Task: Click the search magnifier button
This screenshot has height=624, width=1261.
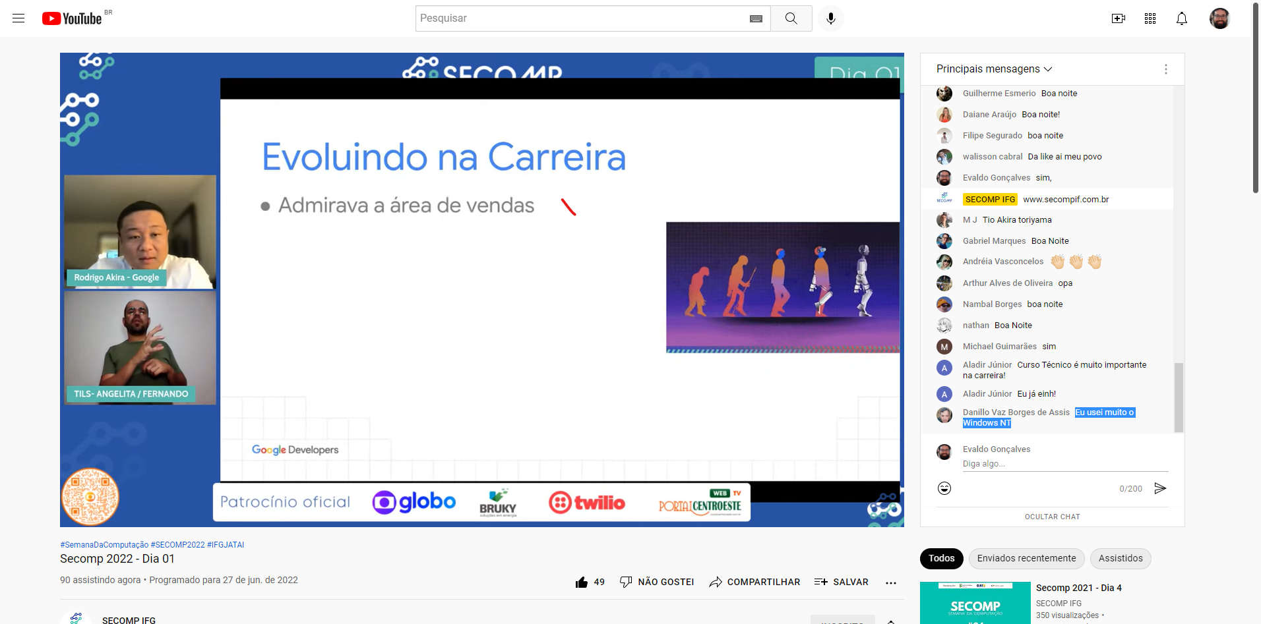Action: 791,18
